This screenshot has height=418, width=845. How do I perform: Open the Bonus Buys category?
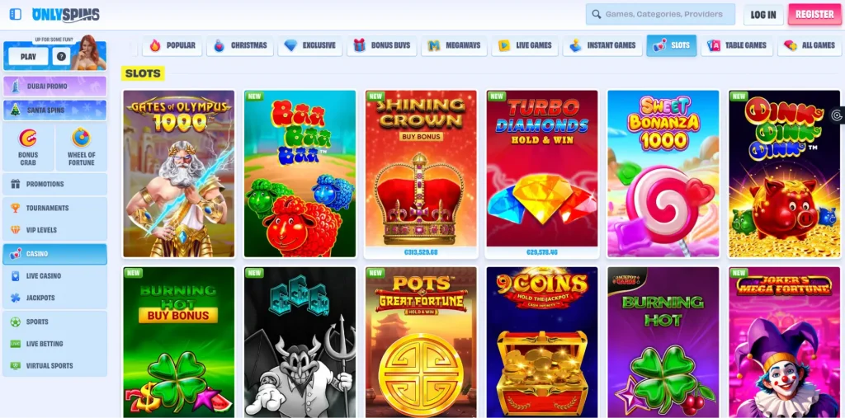381,46
